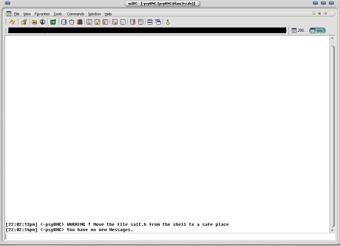
Task: Open the URL list icon
Action: coord(140,22)
